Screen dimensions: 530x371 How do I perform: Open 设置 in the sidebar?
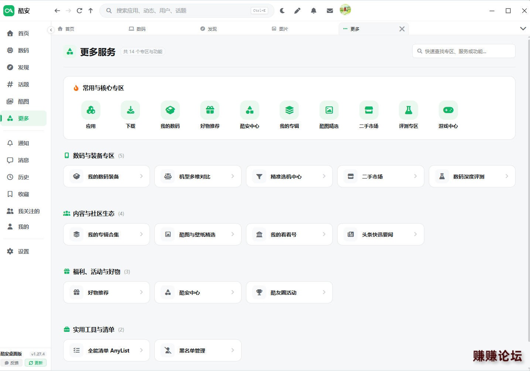(x=24, y=251)
